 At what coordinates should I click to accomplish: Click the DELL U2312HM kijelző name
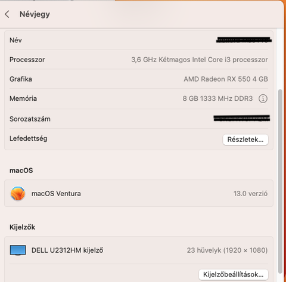click(67, 250)
